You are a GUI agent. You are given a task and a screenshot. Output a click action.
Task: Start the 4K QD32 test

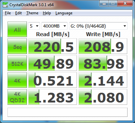coord(17,97)
